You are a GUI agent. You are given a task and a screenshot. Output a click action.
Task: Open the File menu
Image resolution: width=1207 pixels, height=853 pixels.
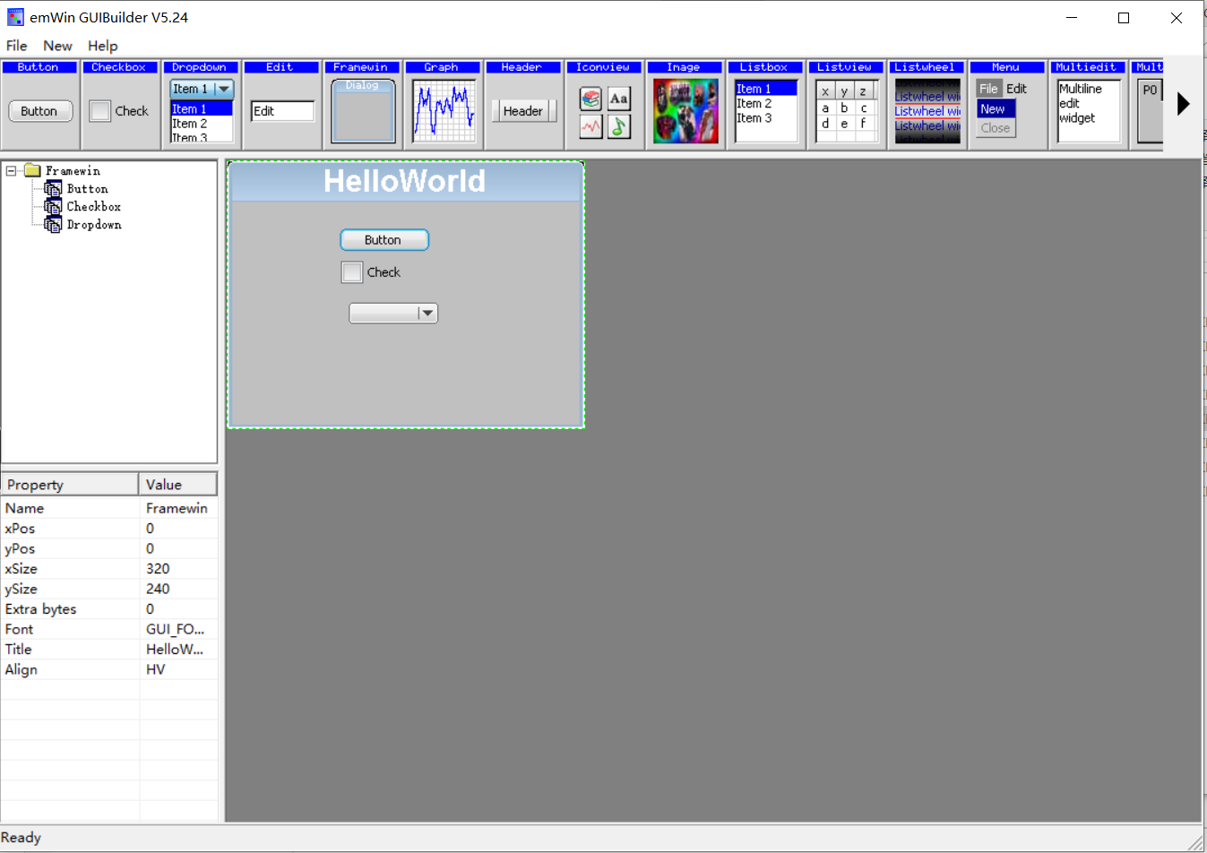[x=17, y=46]
